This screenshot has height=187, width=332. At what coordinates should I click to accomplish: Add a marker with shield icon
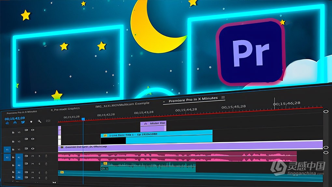pos(31,122)
